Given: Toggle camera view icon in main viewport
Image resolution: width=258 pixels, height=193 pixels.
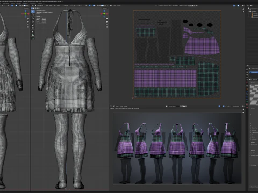Looking at the screenshot, I should 107,25.
